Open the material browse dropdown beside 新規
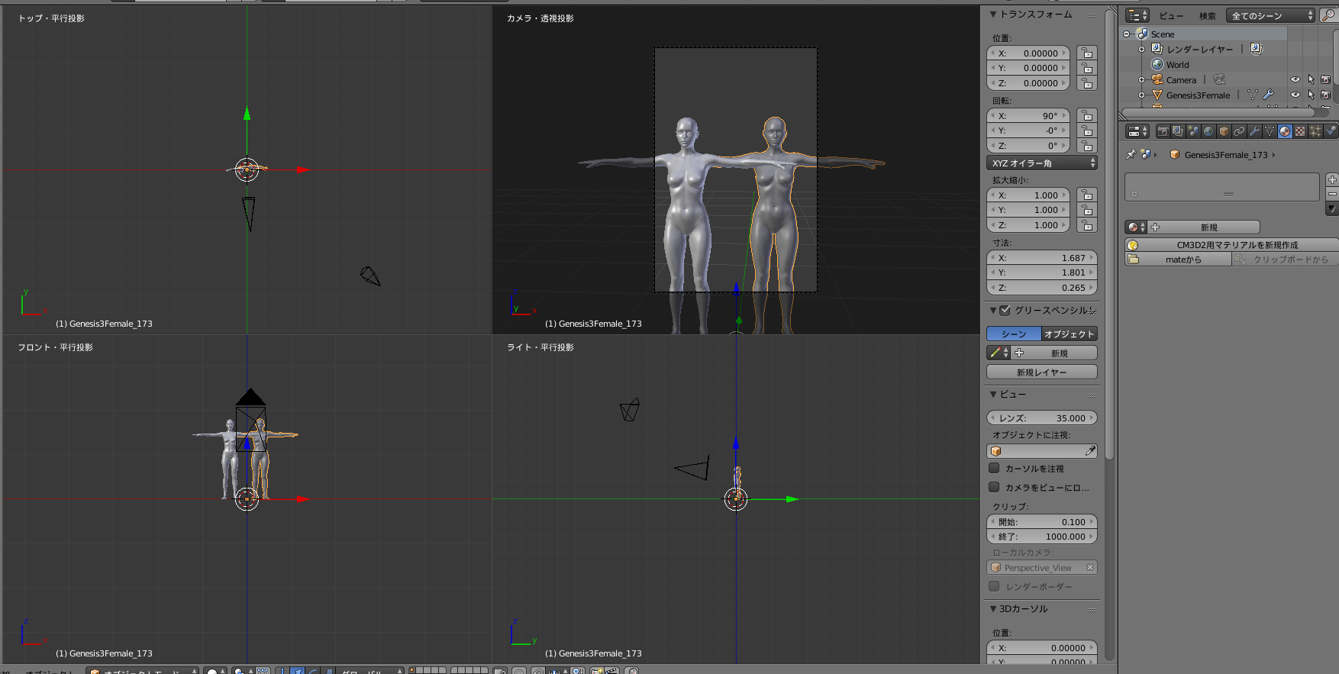This screenshot has width=1339, height=674. 1136,227
